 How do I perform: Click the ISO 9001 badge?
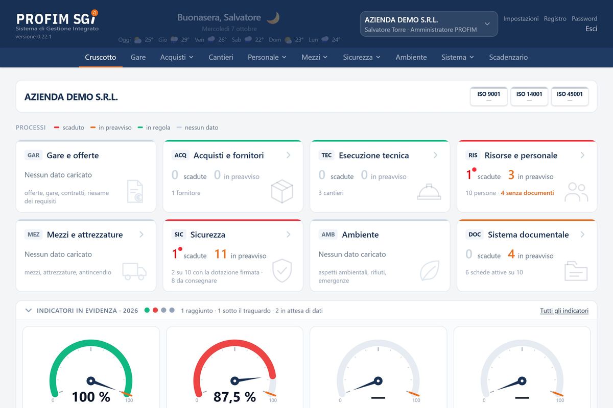(x=489, y=96)
